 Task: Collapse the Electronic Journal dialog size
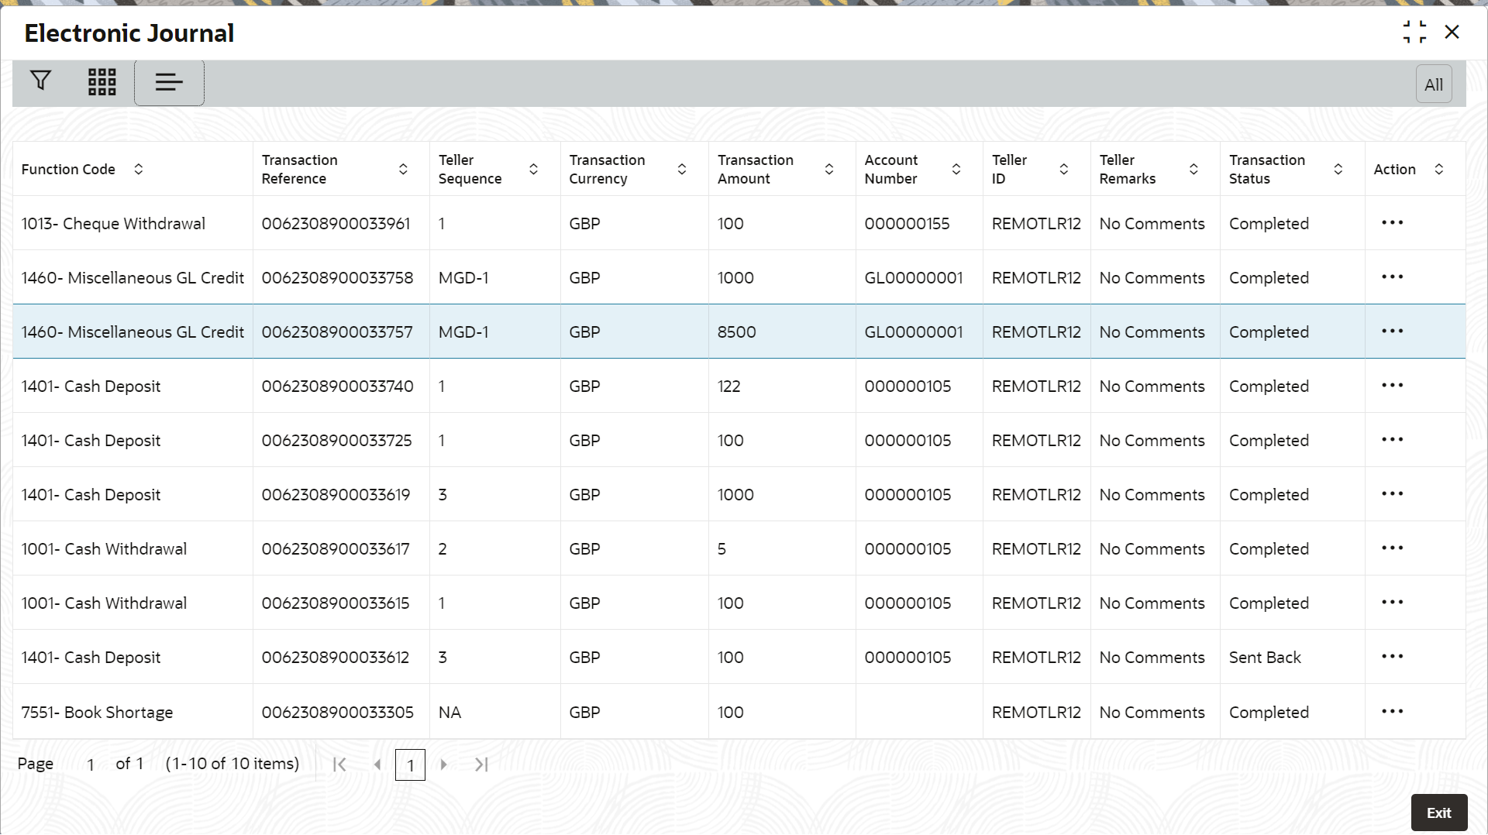(1414, 33)
